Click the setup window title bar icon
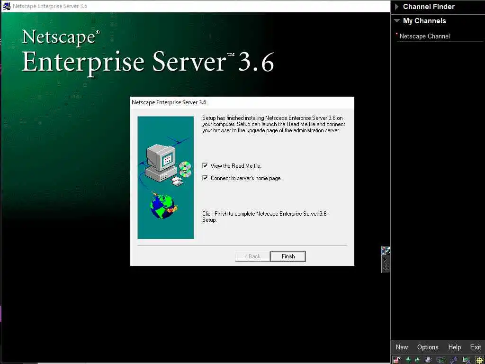 6,6
